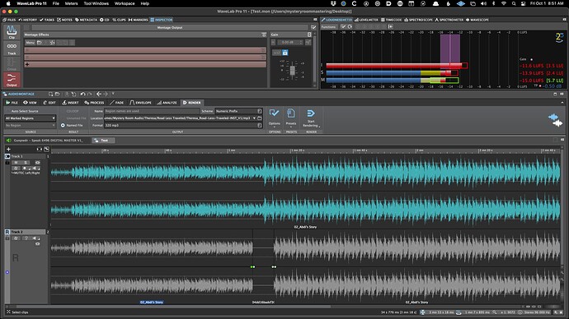Select the Named File radio button
This screenshot has height=319, width=569.
(x=63, y=125)
